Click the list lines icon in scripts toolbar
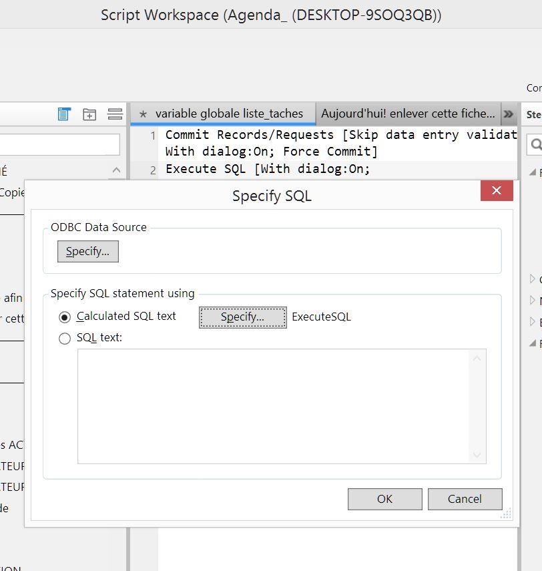 point(115,114)
